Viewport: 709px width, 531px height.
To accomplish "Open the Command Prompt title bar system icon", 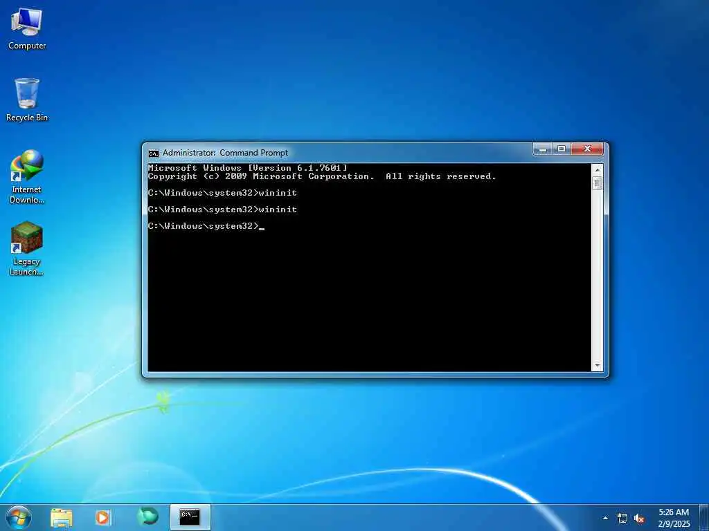I will click(x=154, y=153).
